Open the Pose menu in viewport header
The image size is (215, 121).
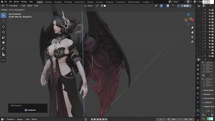click(36, 6)
